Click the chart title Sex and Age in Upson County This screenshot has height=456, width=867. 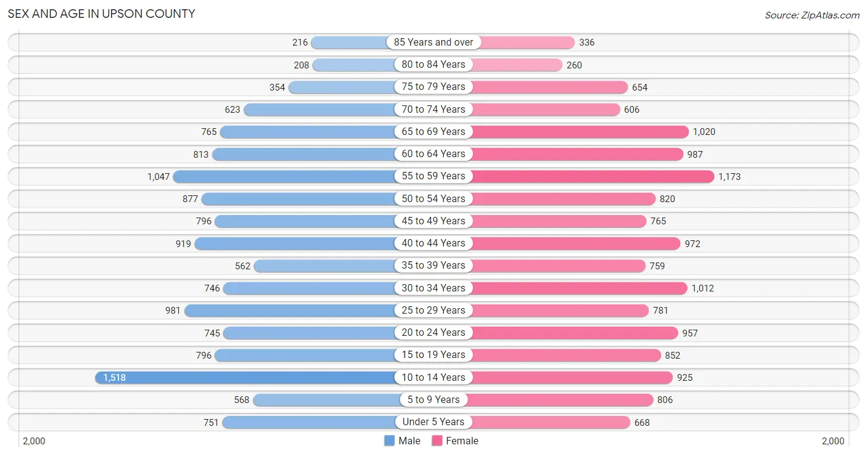[x=101, y=14]
